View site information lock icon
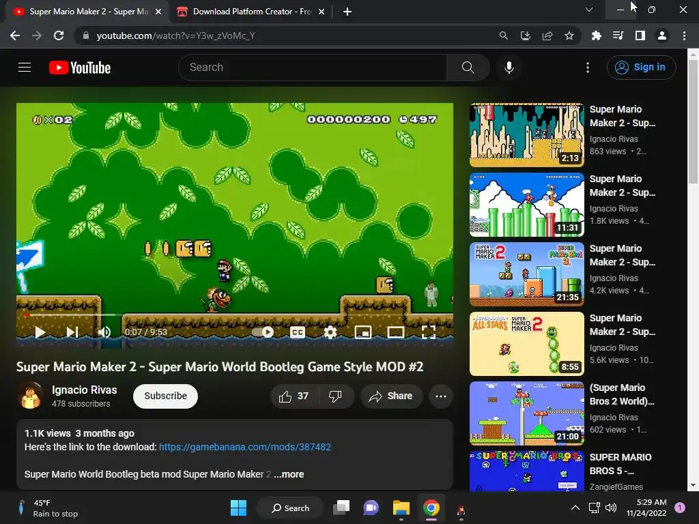Image resolution: width=699 pixels, height=524 pixels. tap(86, 35)
